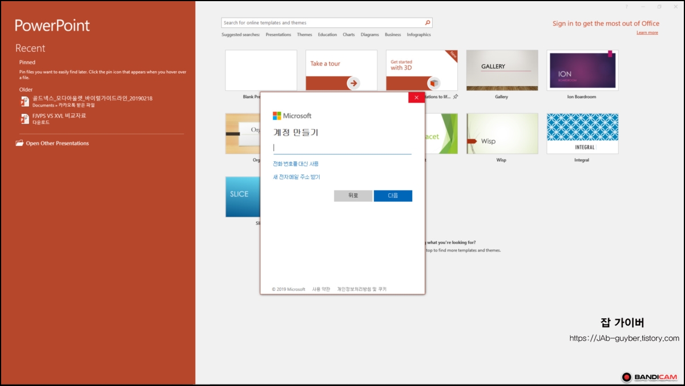Open recent file 골드넥스_모다아울렛_바이럴가이드라인_20190218
This screenshot has height=386, width=685.
click(x=92, y=98)
